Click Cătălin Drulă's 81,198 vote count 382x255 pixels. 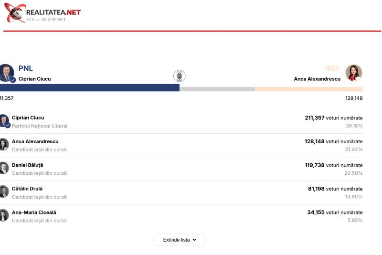coord(316,189)
